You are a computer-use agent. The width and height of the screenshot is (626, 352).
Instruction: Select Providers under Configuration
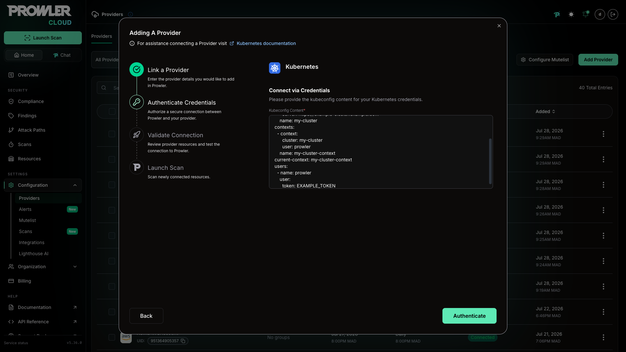[48, 198]
